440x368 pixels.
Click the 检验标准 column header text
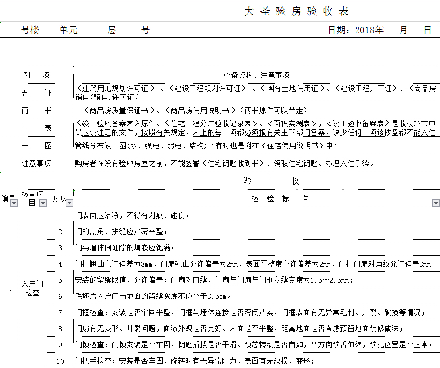click(280, 198)
